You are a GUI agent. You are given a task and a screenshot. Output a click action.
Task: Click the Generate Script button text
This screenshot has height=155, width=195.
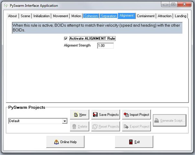(x=172, y=121)
